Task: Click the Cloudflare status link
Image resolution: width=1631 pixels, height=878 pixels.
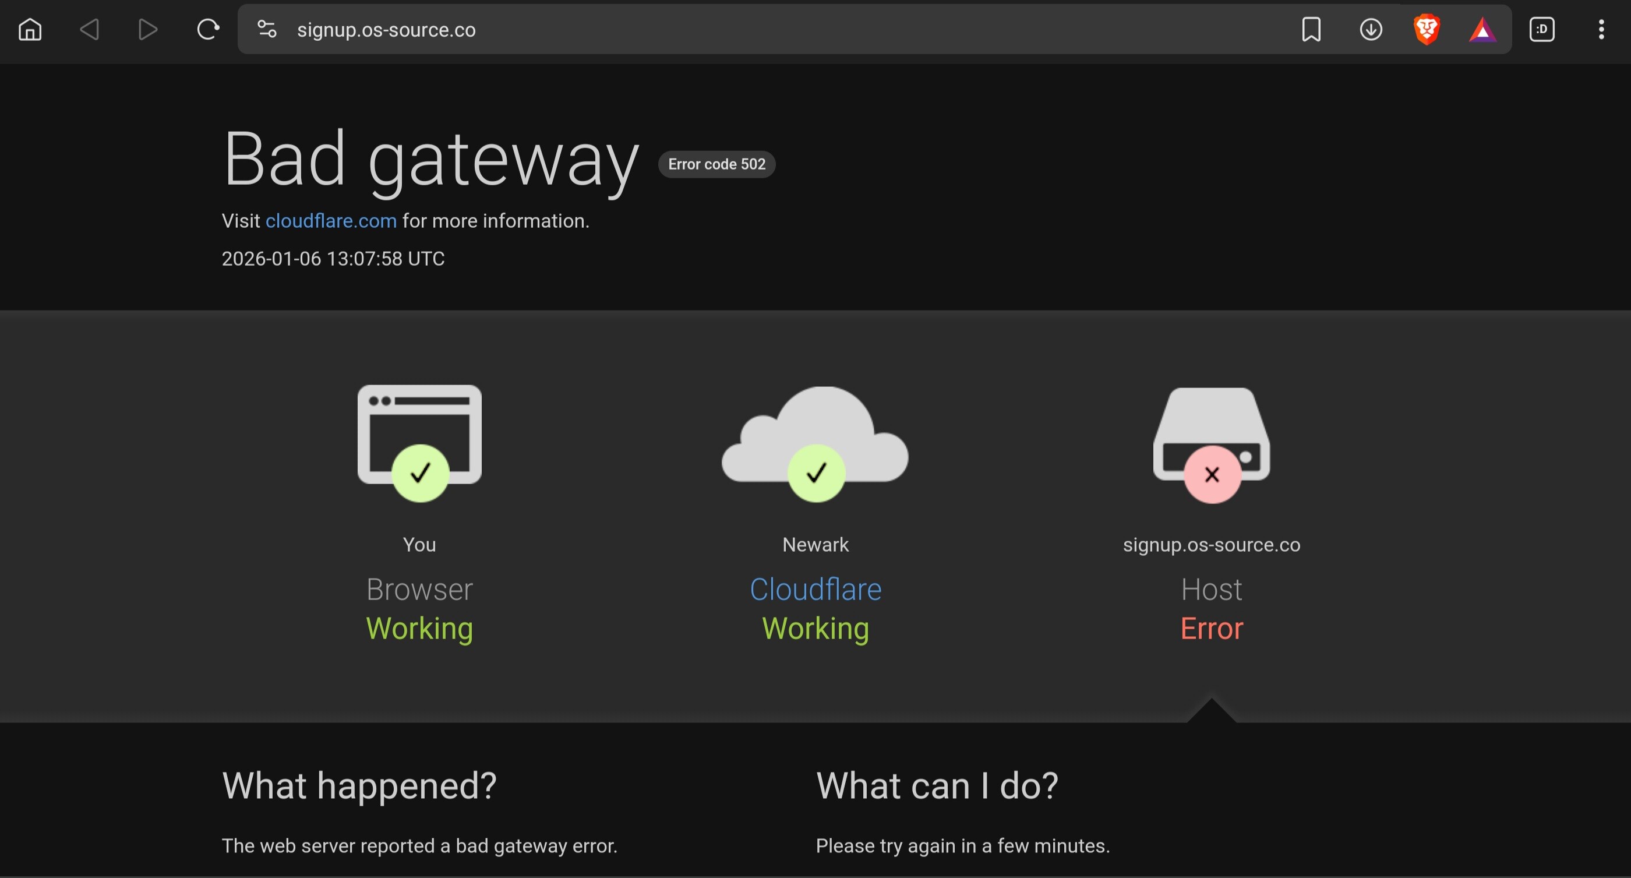Action: point(815,589)
